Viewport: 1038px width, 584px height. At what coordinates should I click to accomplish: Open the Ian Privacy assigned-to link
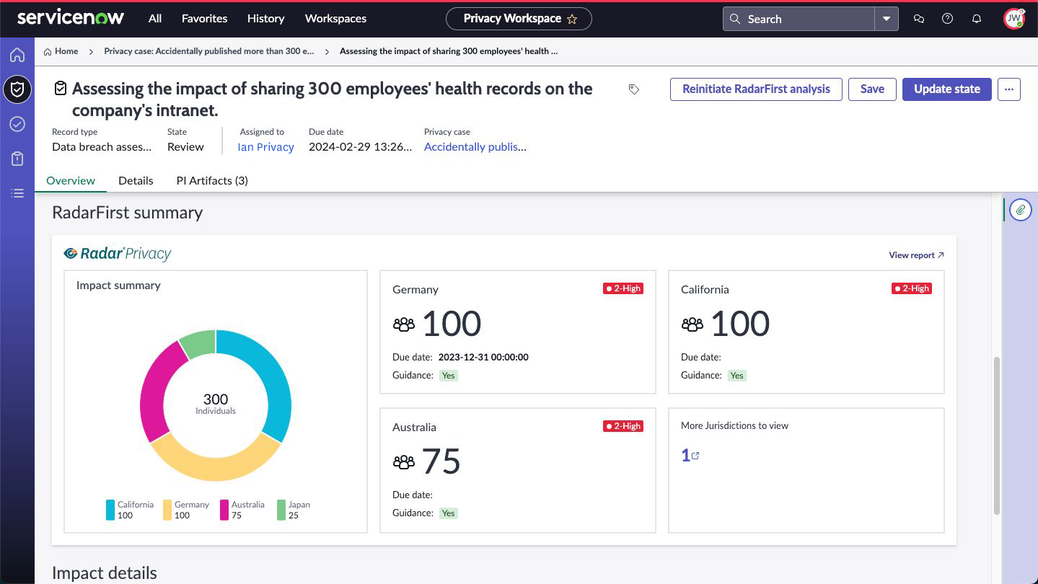(265, 147)
